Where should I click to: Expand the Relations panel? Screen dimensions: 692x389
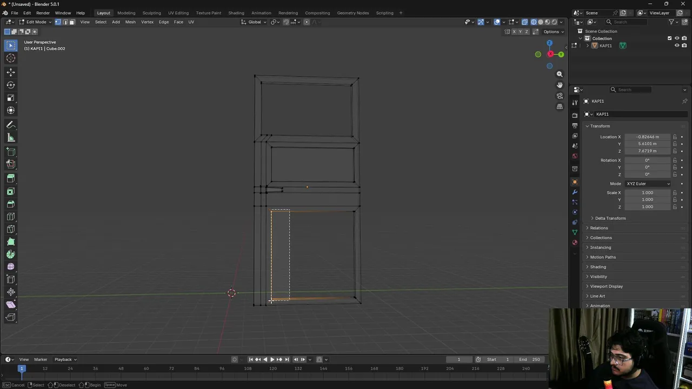(598, 228)
